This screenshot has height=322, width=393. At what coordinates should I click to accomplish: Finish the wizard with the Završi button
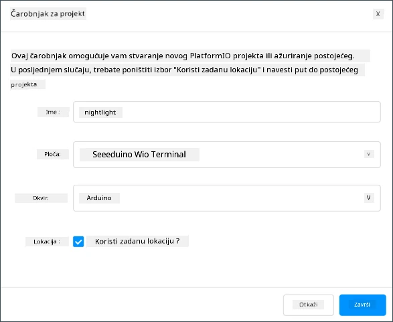pos(362,305)
